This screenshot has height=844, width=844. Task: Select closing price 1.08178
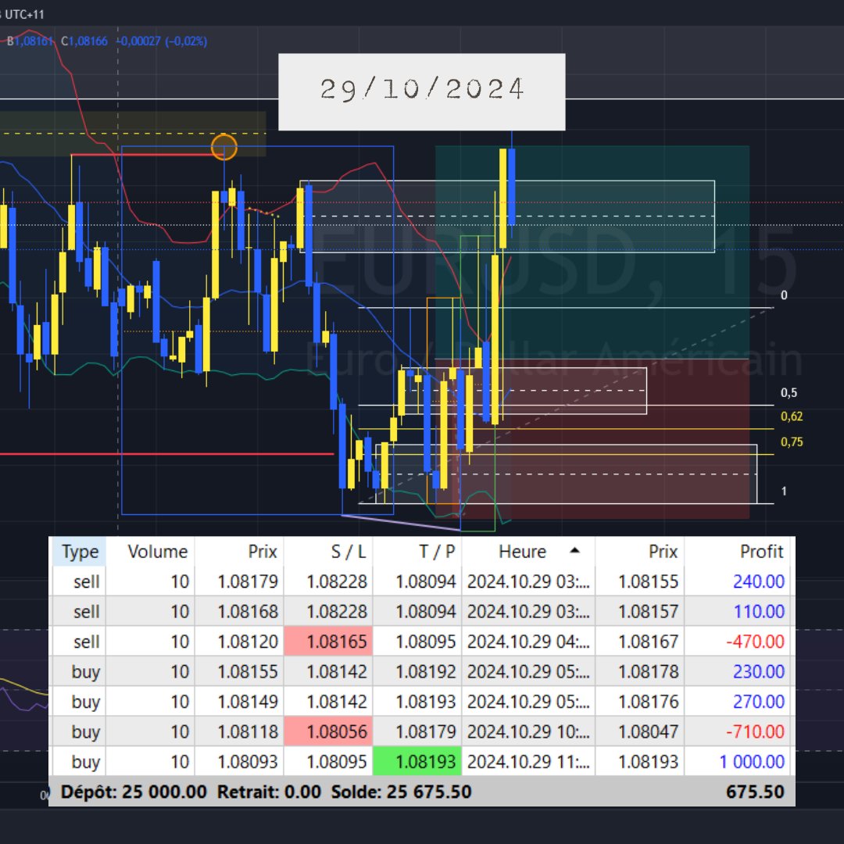point(648,672)
